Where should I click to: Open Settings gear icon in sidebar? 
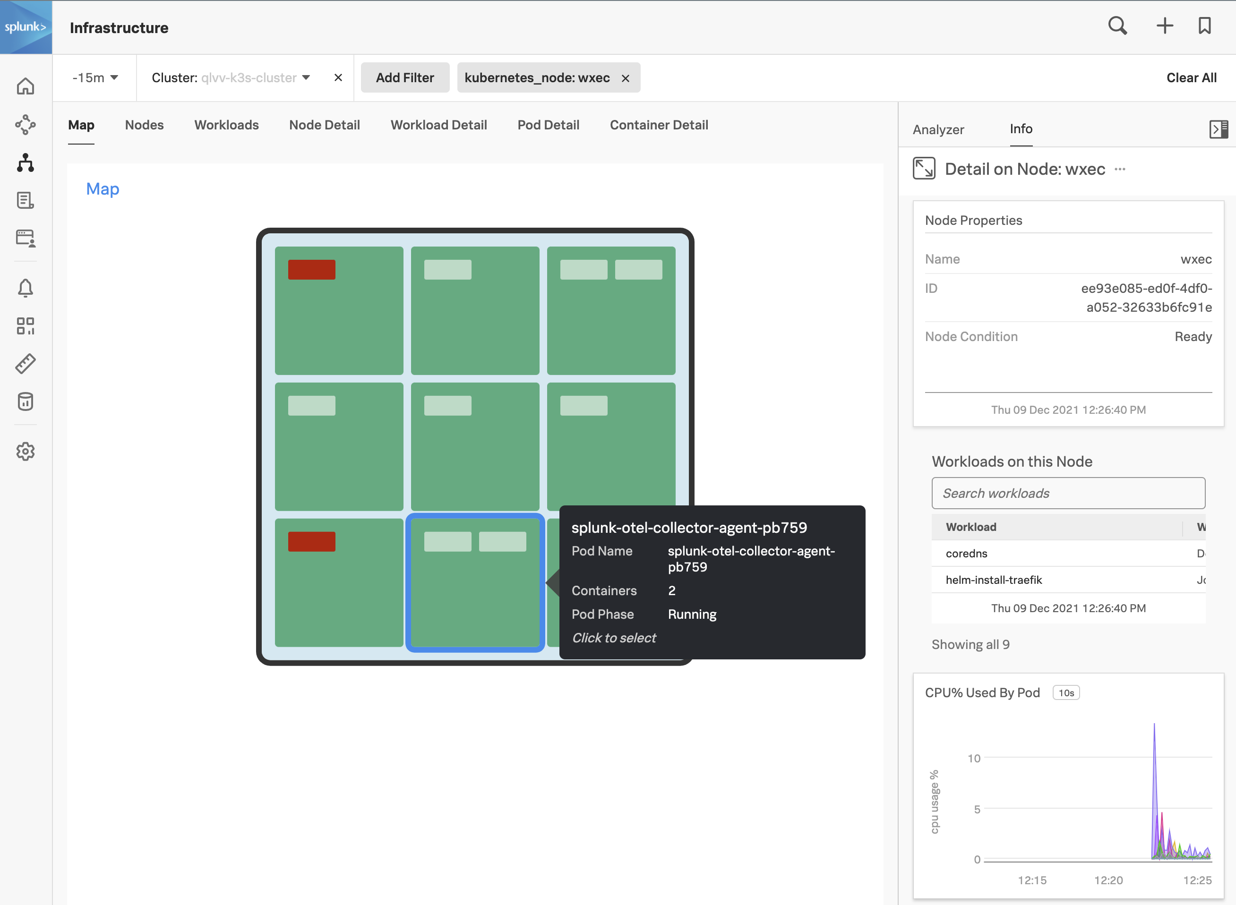tap(25, 452)
